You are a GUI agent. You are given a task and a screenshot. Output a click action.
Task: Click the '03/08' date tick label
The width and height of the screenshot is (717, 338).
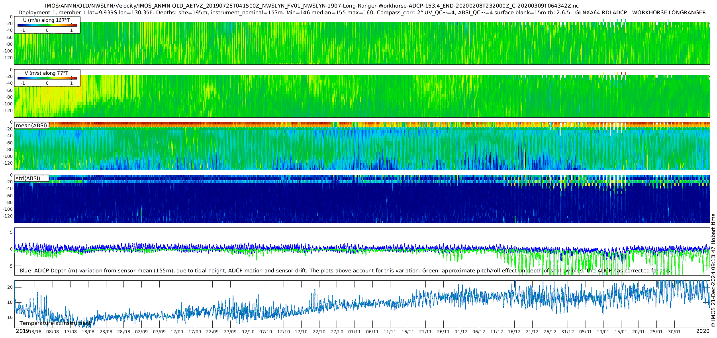(35, 332)
